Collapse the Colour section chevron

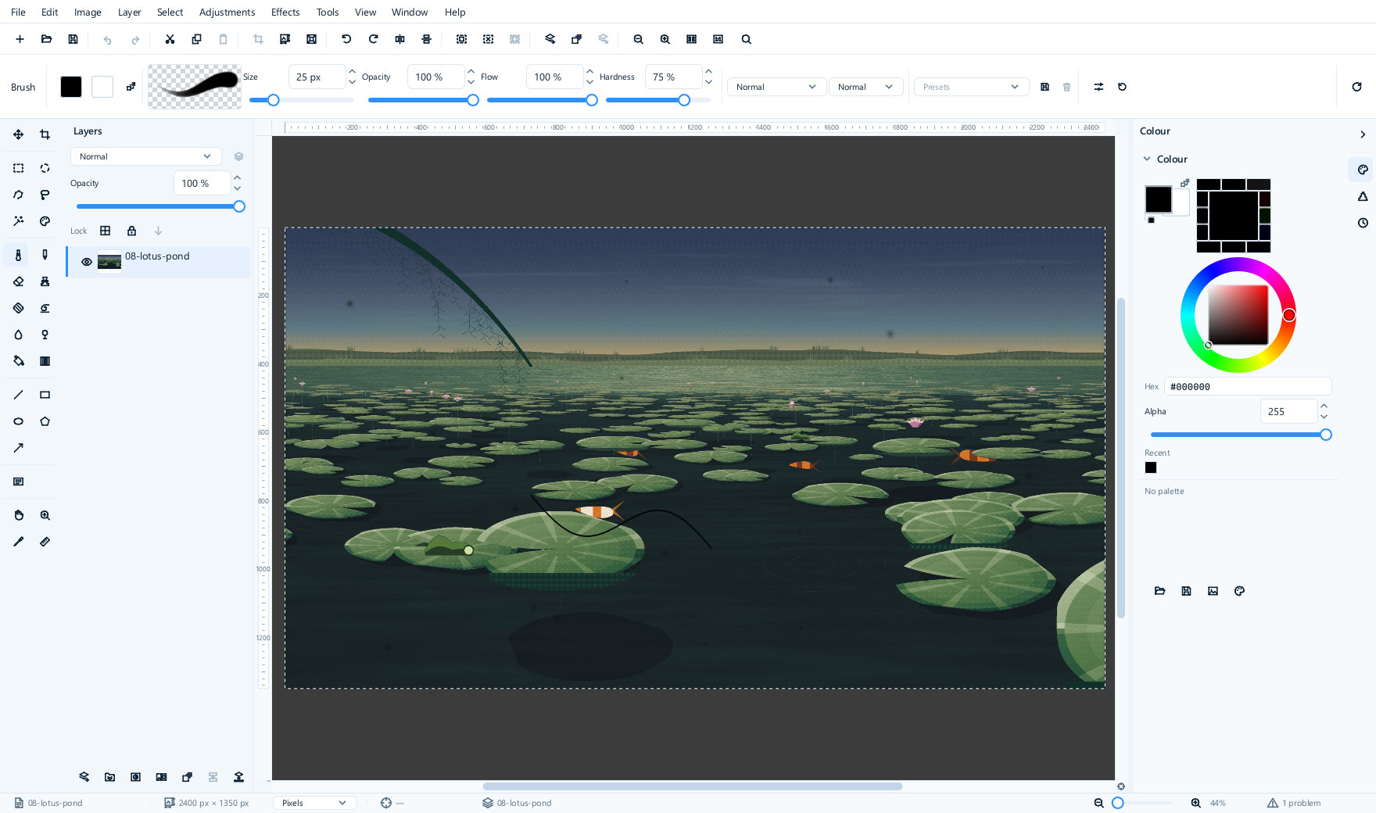coord(1147,159)
